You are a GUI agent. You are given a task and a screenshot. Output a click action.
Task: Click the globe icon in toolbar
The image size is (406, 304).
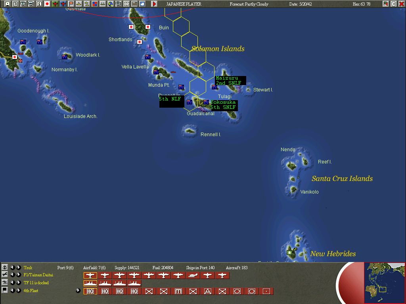[111, 4]
